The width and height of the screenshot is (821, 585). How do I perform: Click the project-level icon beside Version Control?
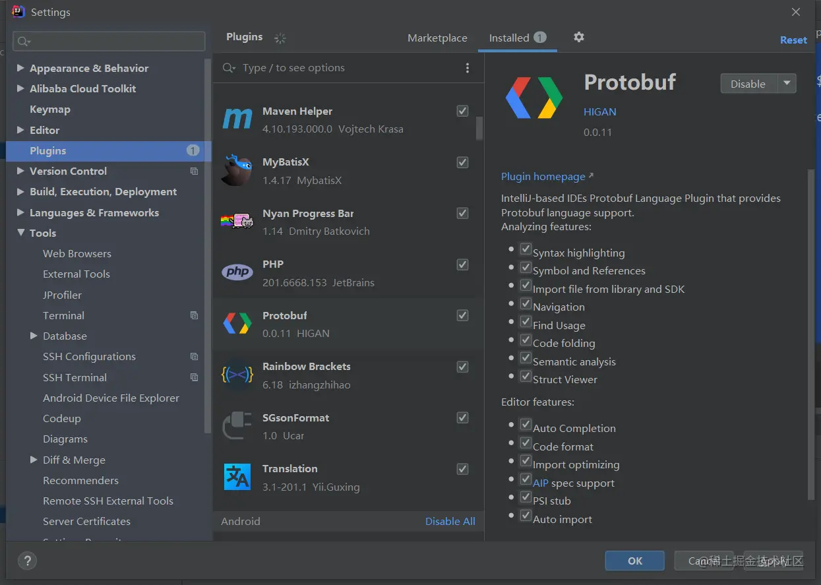(194, 171)
